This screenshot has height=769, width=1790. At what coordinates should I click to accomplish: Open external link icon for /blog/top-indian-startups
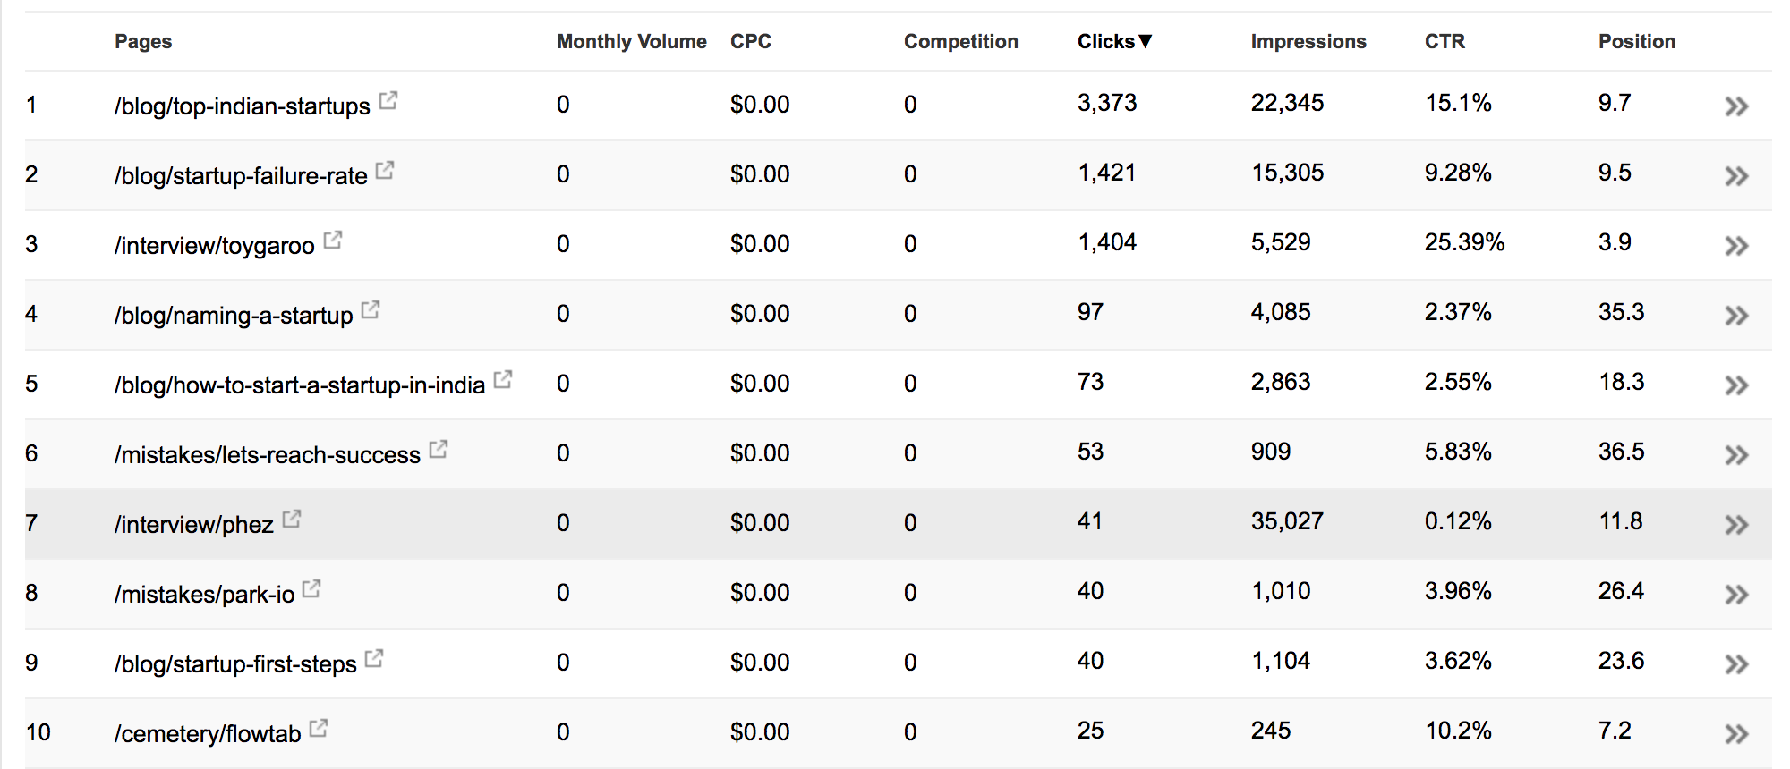pos(388,101)
